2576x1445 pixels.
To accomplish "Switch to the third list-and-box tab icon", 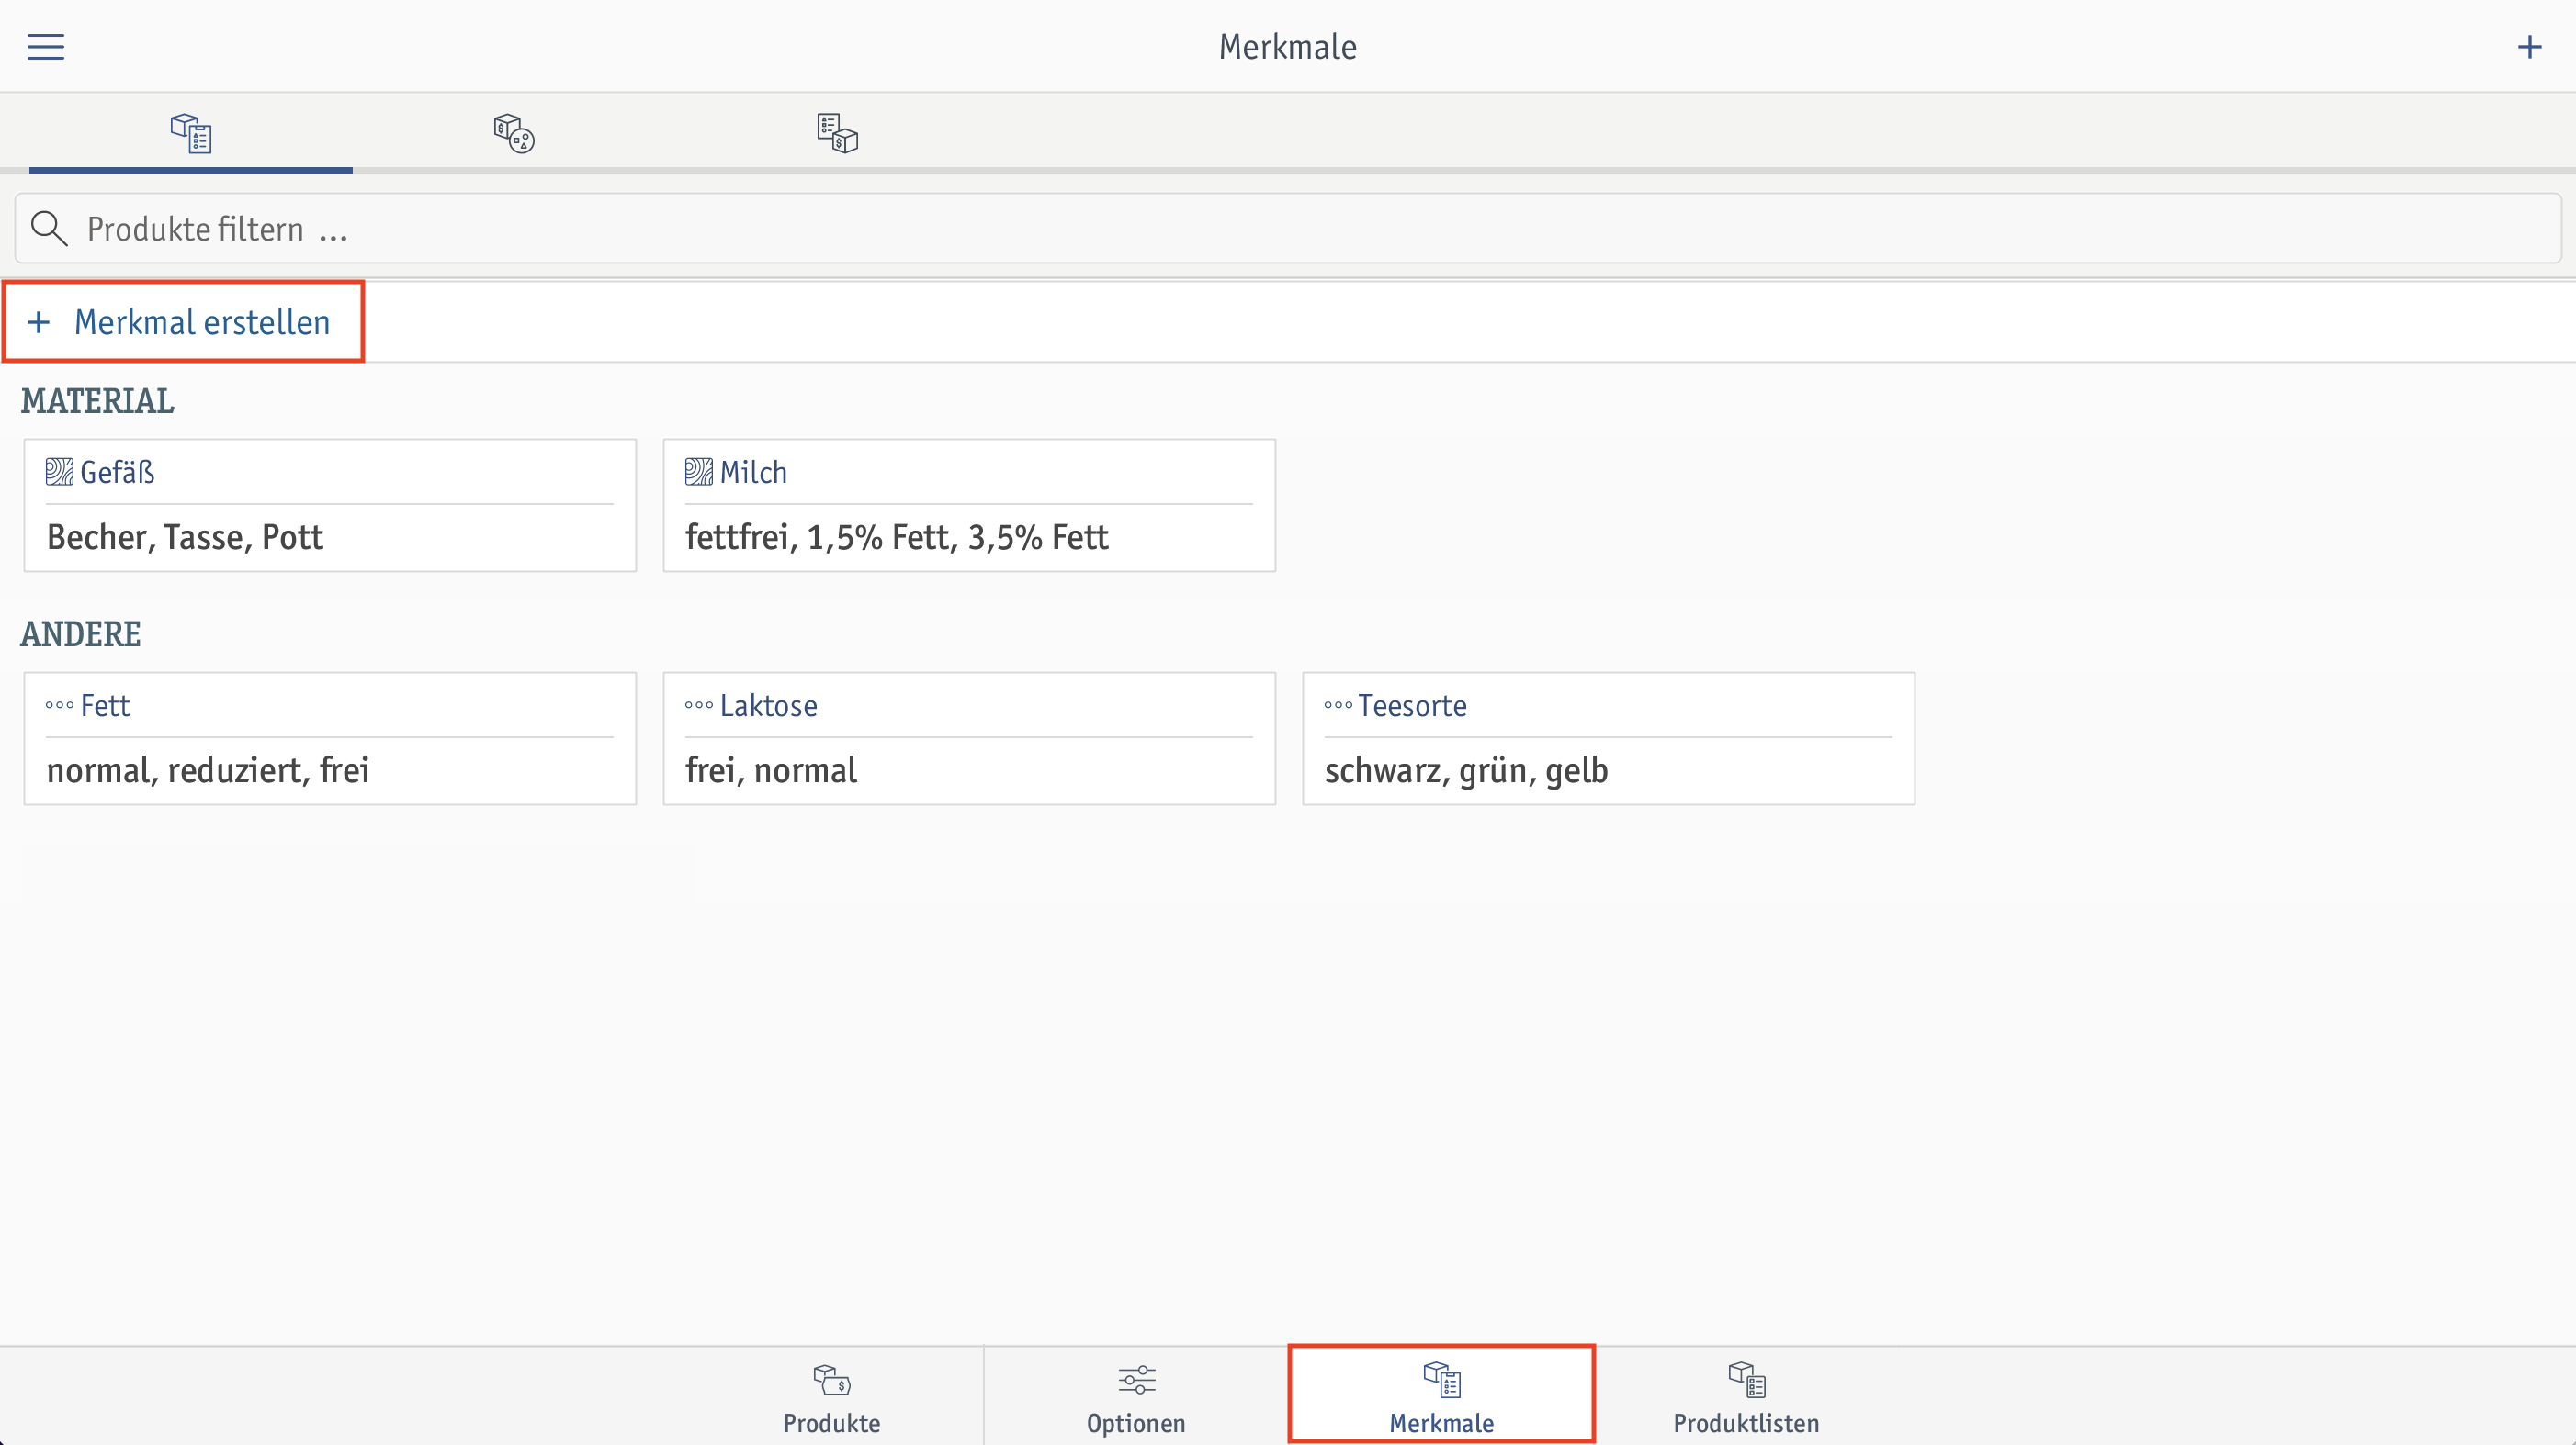I will (x=837, y=133).
